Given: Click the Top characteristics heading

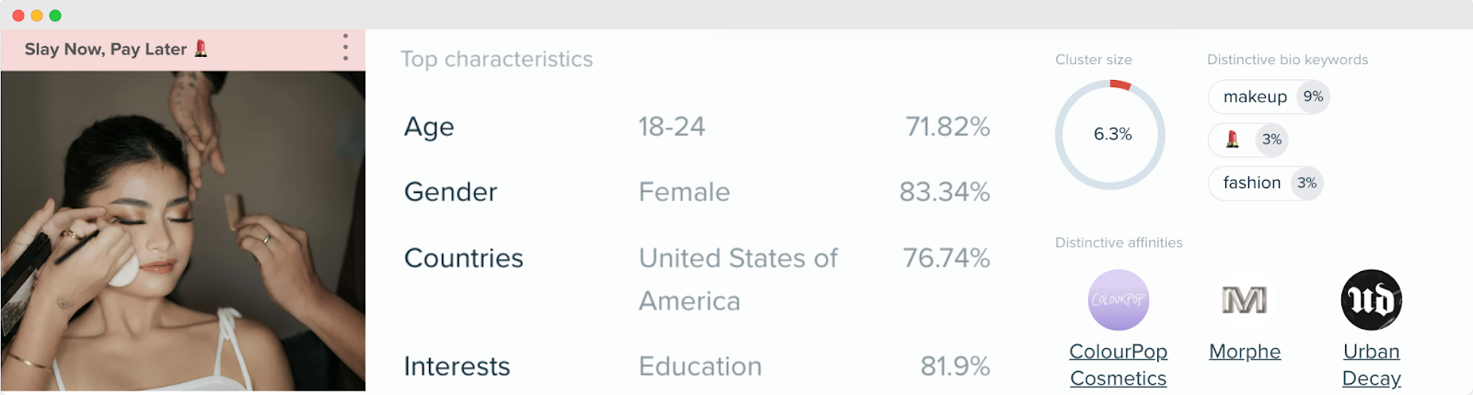Looking at the screenshot, I should tap(497, 59).
